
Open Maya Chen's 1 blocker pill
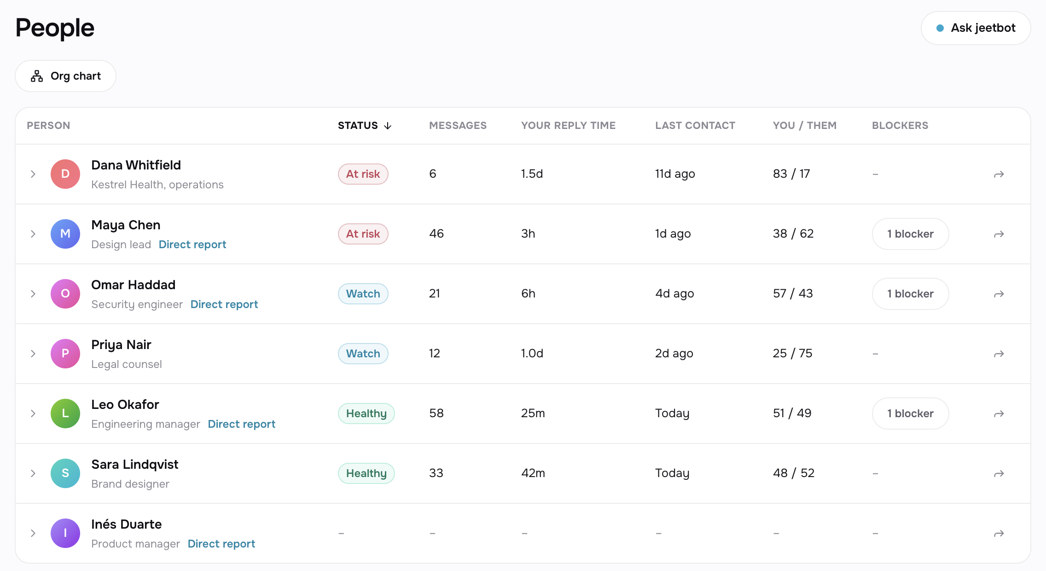910,234
